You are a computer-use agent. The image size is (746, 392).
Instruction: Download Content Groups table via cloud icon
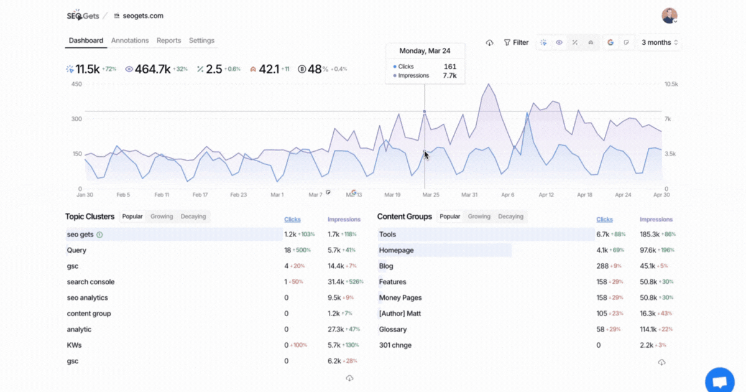(x=661, y=362)
